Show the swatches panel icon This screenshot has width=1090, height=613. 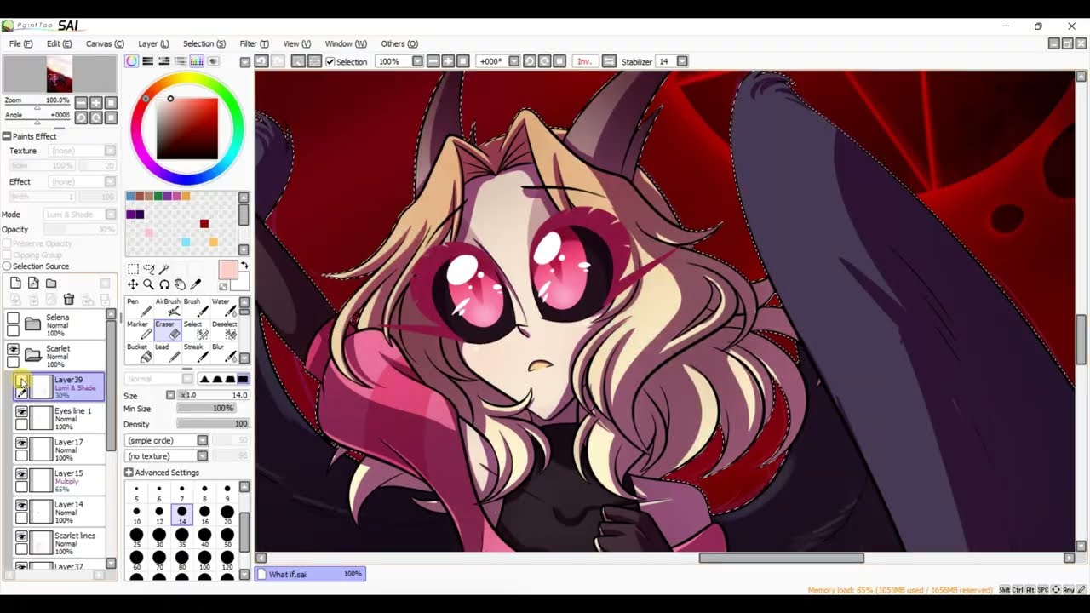click(197, 61)
